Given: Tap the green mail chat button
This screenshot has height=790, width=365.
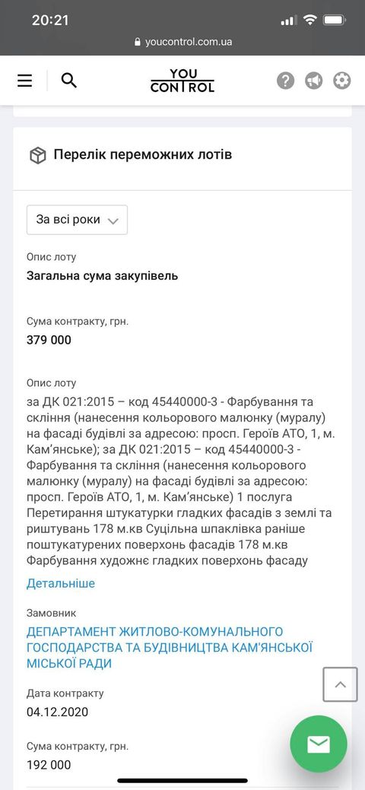Looking at the screenshot, I should pos(319,744).
